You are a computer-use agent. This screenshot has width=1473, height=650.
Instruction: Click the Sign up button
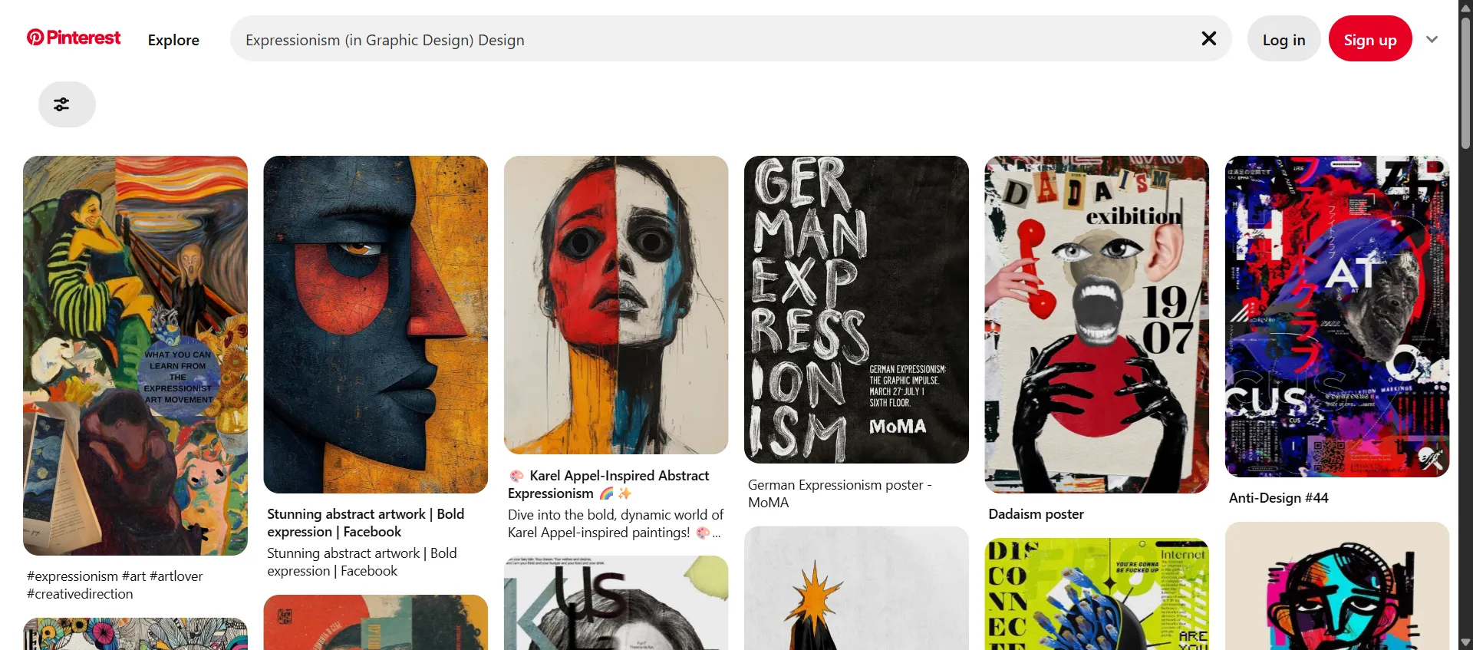click(1369, 40)
